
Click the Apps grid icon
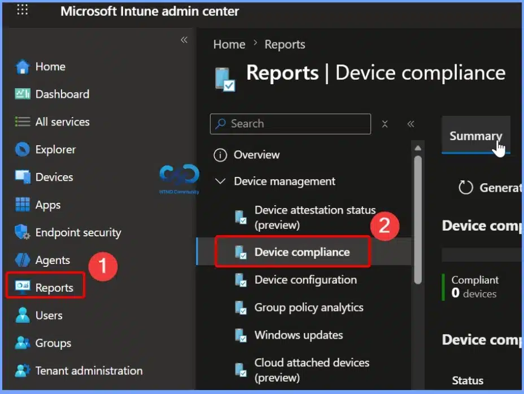(23, 205)
